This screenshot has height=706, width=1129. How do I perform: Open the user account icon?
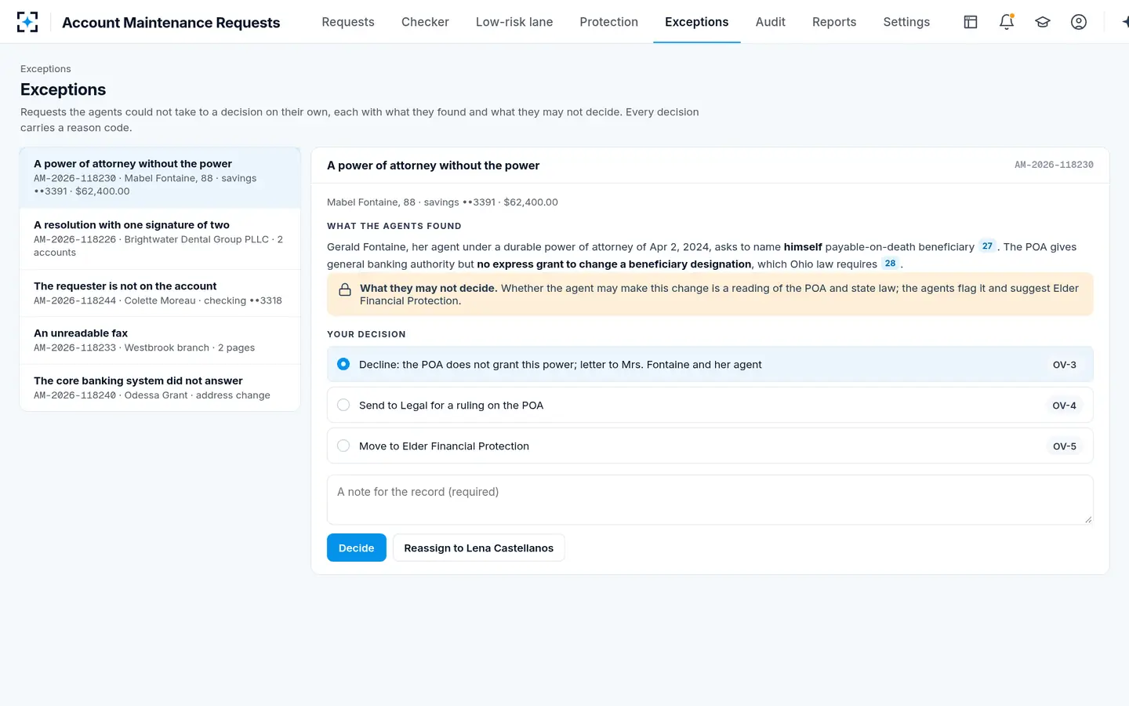click(1079, 22)
